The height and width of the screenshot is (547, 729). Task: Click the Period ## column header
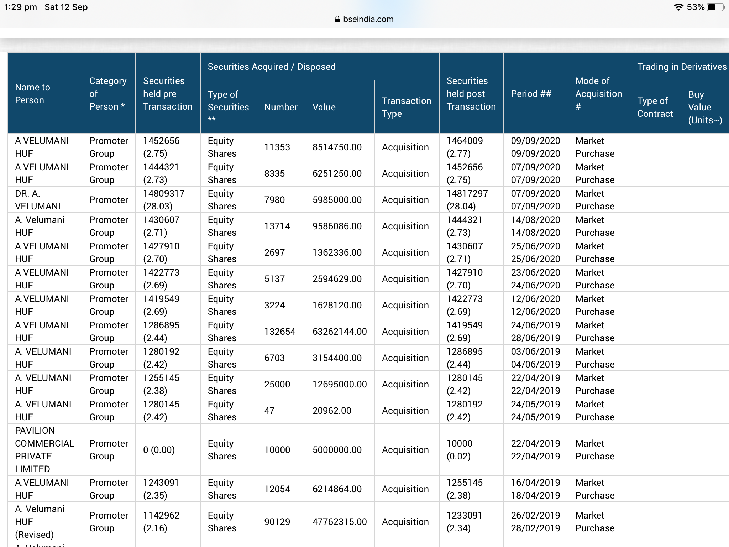(x=531, y=93)
